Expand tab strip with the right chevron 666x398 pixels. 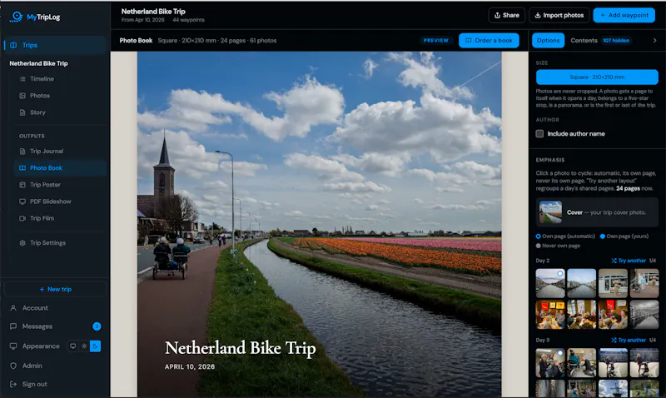pos(654,40)
